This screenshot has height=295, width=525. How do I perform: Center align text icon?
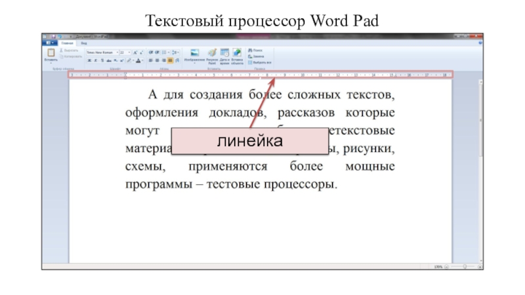click(157, 60)
